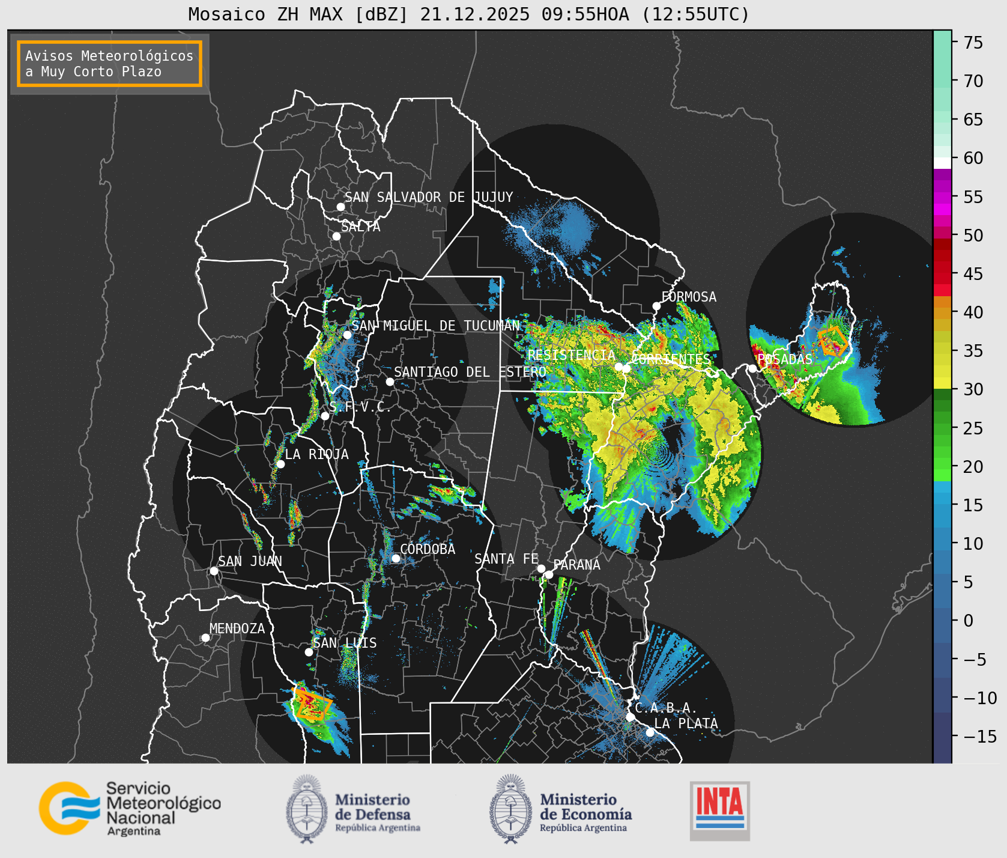Click the −15 dBZ value on the color scale

[x=980, y=737]
